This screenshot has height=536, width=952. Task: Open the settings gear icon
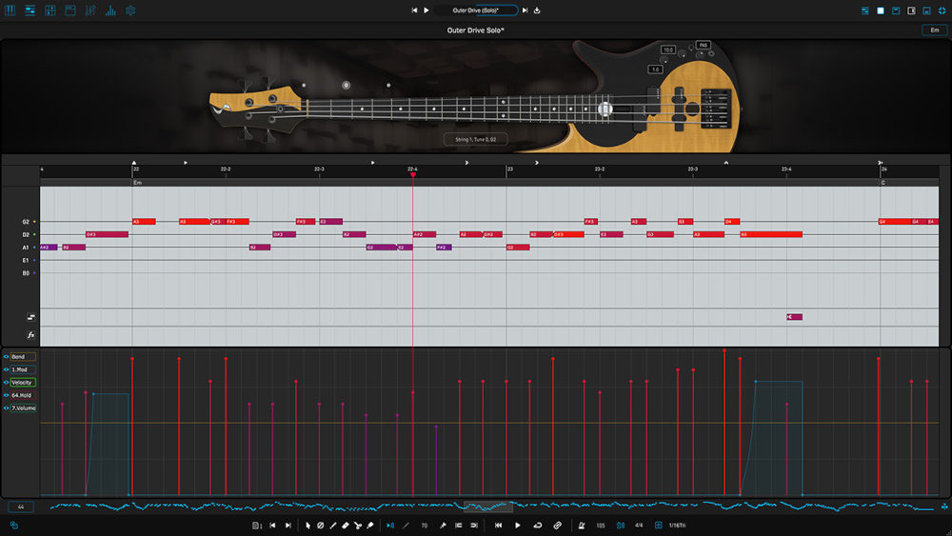click(x=130, y=10)
